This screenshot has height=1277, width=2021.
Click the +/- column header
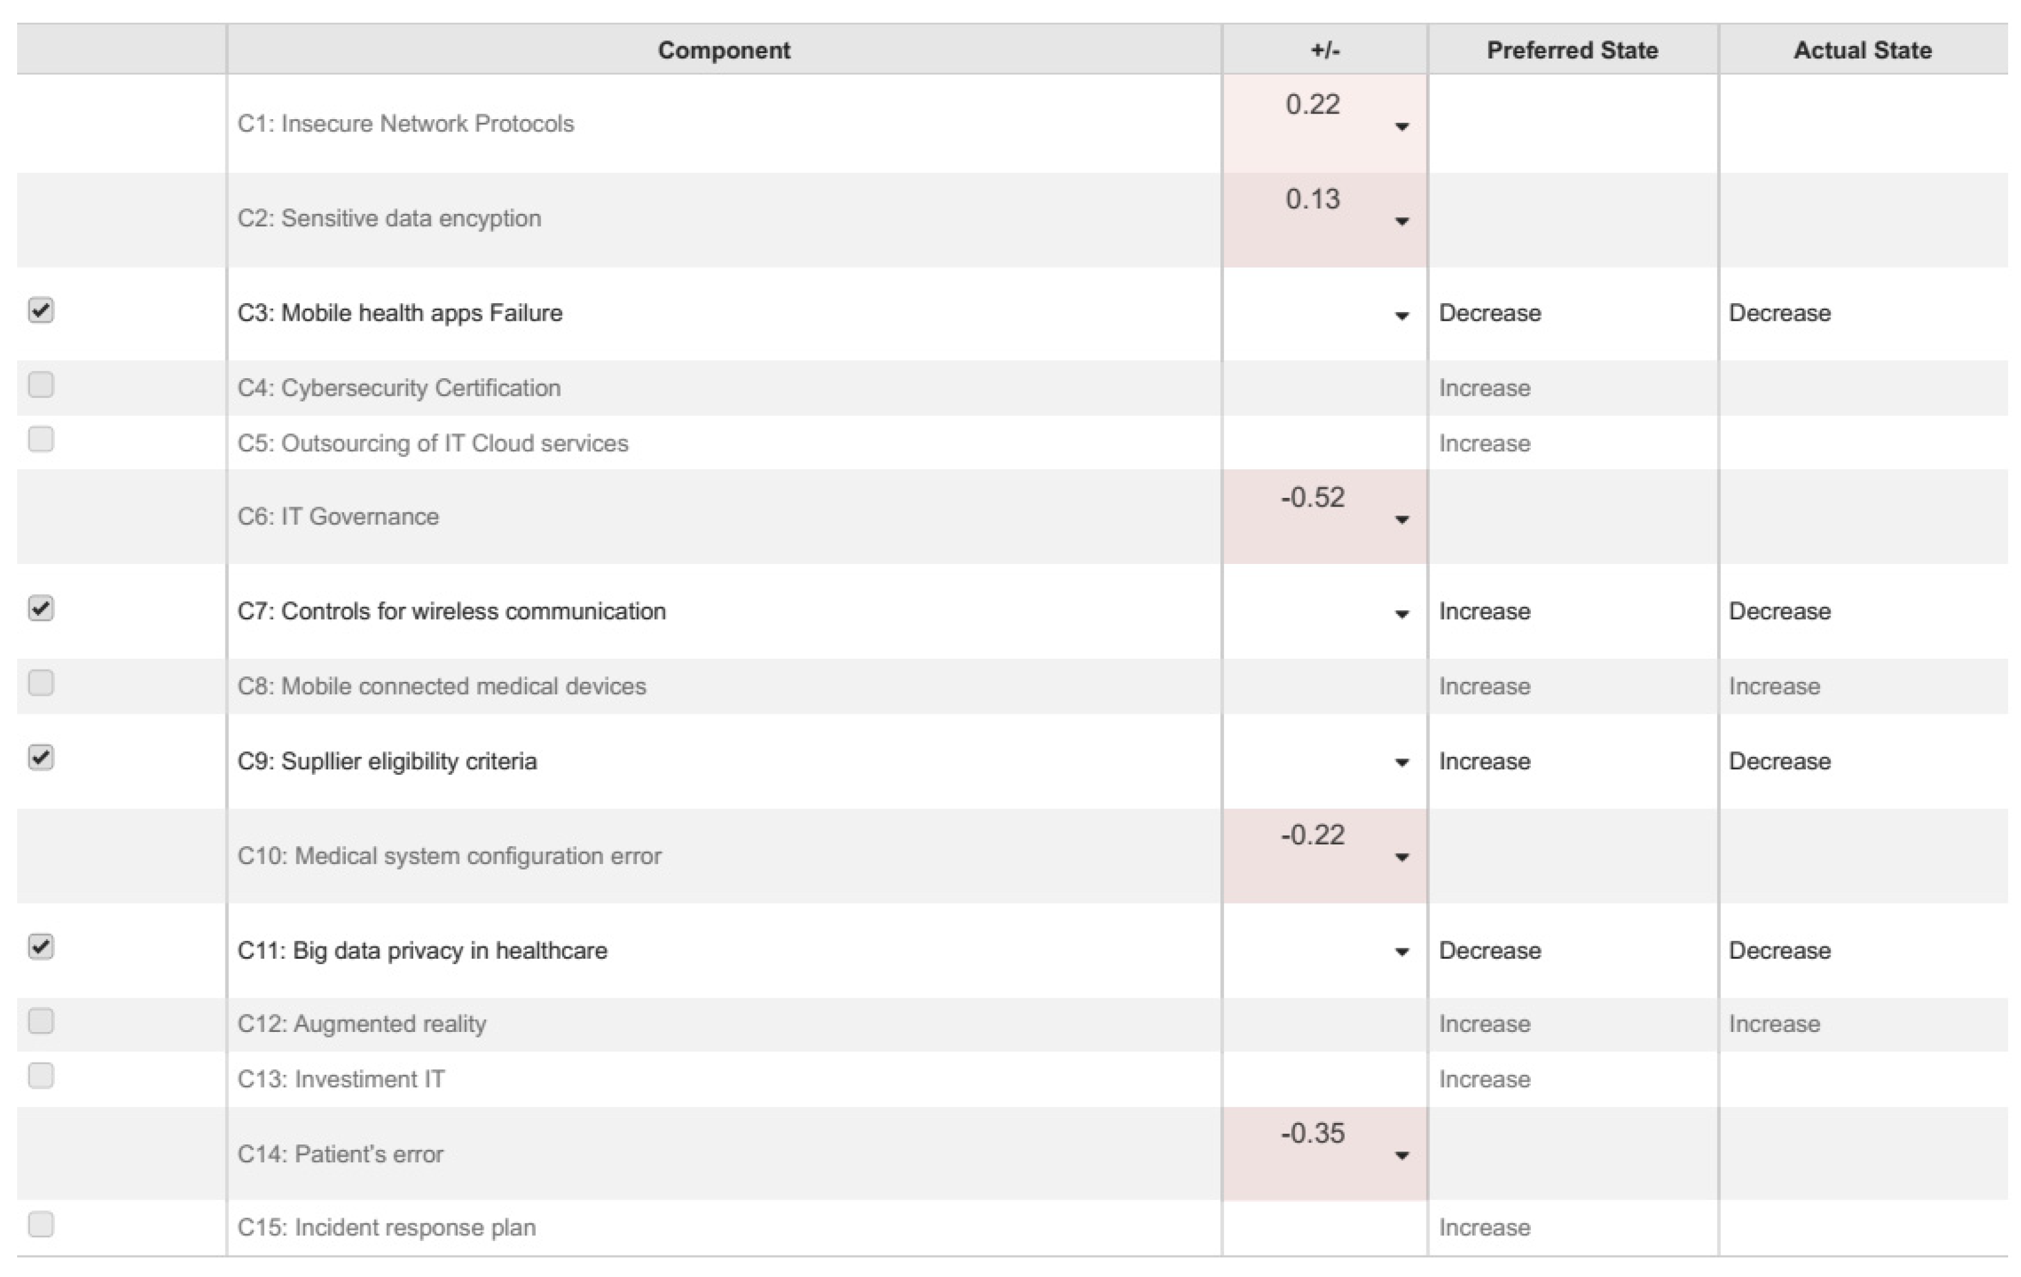pos(1324,50)
